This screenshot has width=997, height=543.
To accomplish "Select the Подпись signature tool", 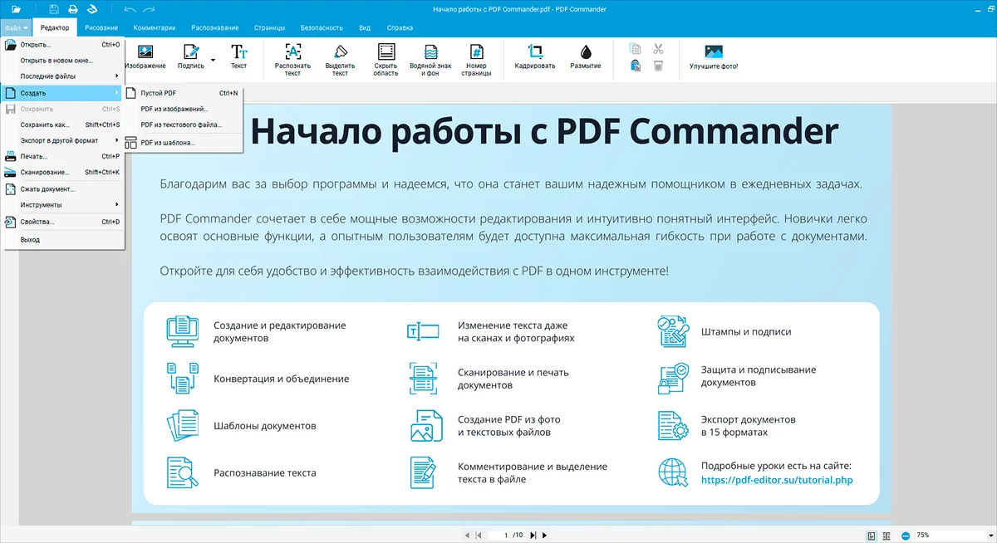I will click(x=190, y=58).
